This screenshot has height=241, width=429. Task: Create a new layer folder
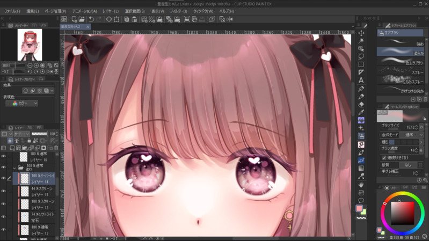tap(25, 148)
